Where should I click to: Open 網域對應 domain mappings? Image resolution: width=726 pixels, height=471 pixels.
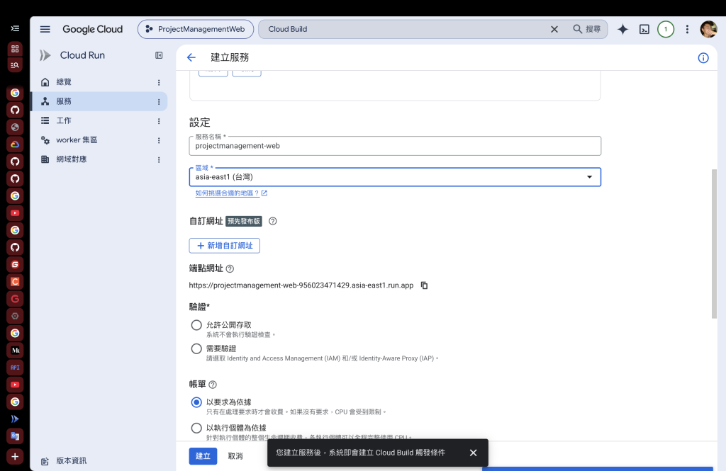[72, 159]
